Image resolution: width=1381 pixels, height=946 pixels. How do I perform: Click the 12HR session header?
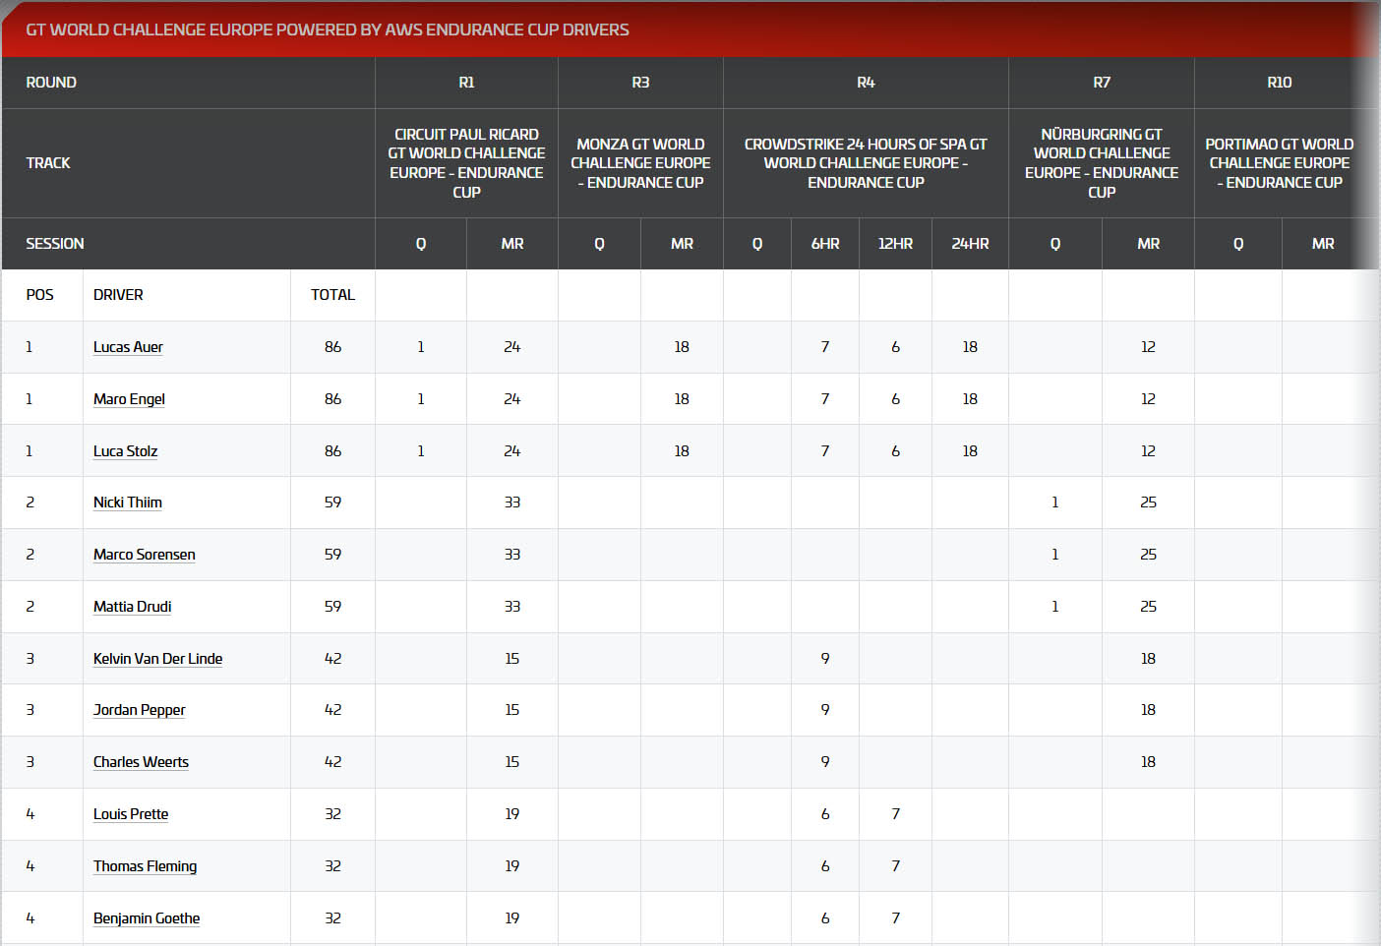pos(895,244)
